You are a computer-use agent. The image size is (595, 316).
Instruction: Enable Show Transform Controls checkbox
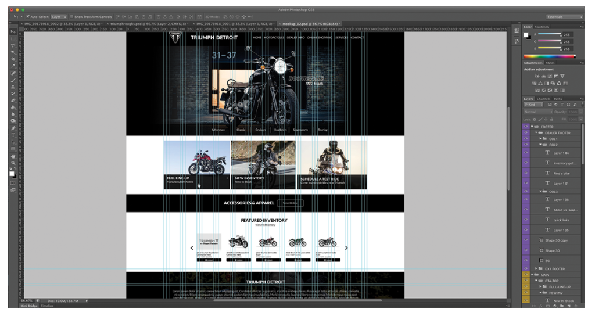71,17
